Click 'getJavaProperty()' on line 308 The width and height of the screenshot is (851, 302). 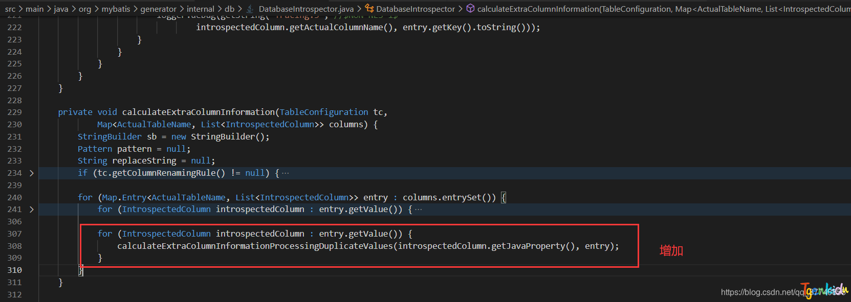533,246
